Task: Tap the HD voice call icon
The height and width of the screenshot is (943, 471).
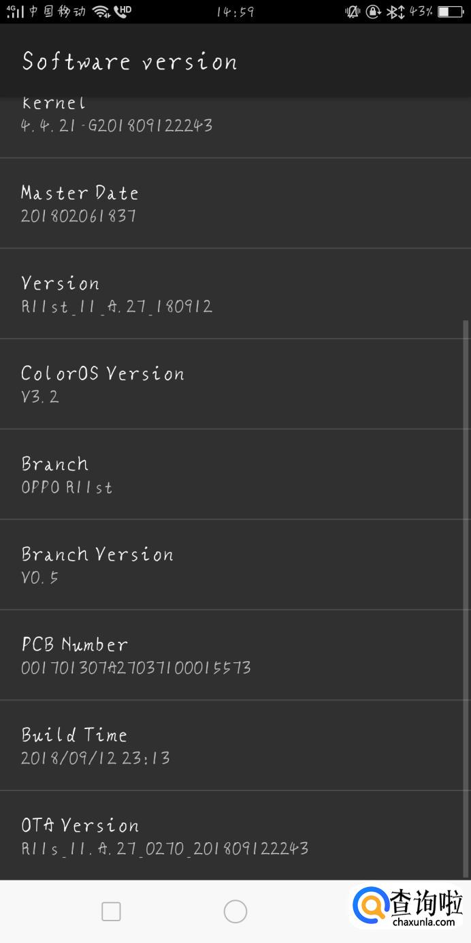Action: point(123,12)
